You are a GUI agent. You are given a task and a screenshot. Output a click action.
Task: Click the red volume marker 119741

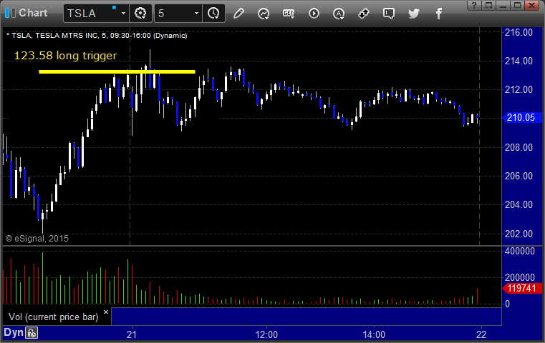click(x=522, y=288)
